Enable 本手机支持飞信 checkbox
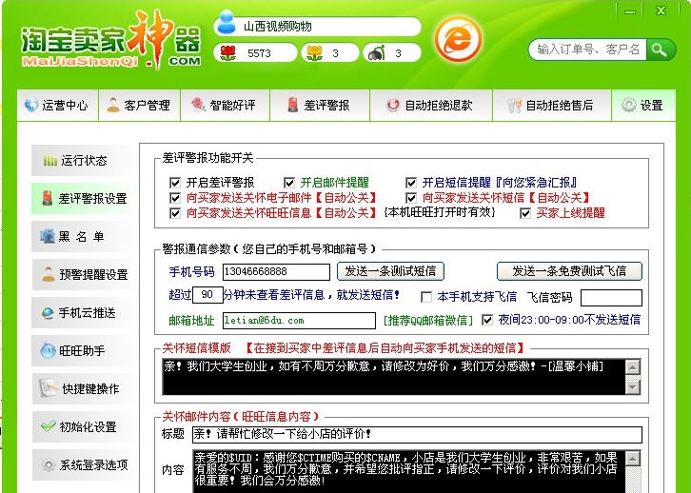Viewport: 691px width, 493px height. (x=426, y=297)
